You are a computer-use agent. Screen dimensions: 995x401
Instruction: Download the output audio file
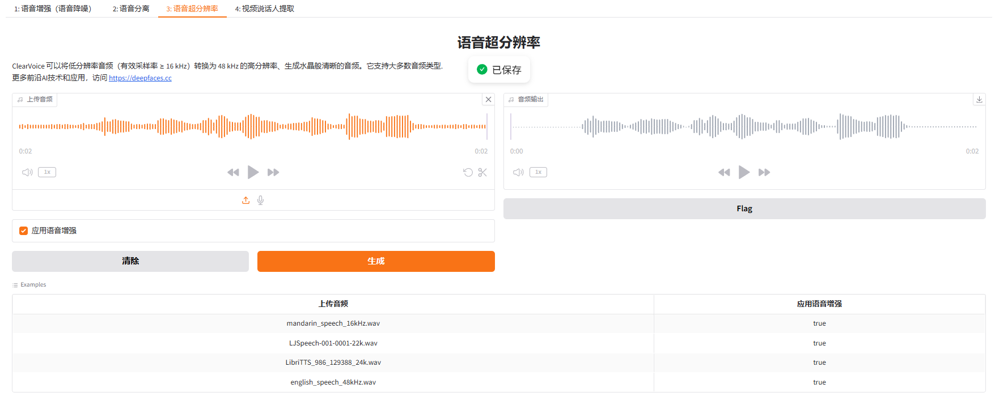[x=979, y=99]
